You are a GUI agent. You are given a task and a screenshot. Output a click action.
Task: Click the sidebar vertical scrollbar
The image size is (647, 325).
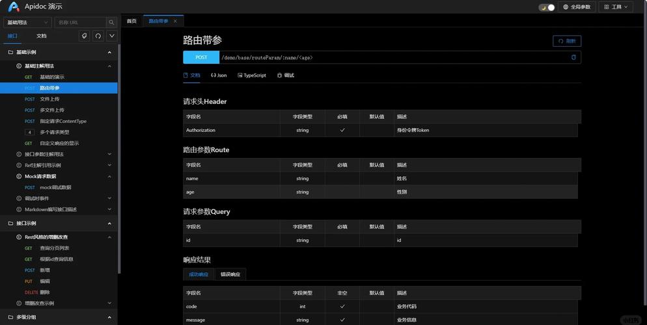click(119, 159)
